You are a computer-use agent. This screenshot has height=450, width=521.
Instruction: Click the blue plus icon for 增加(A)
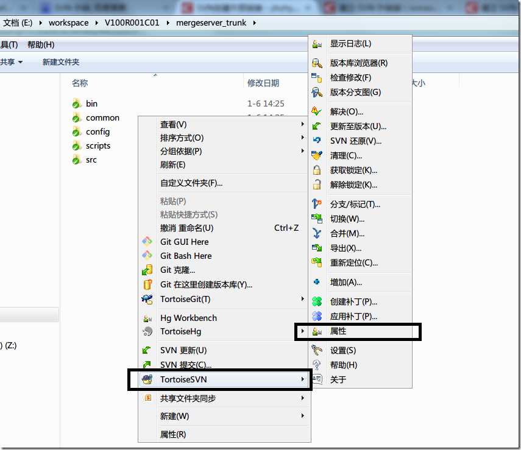pyautogui.click(x=317, y=282)
